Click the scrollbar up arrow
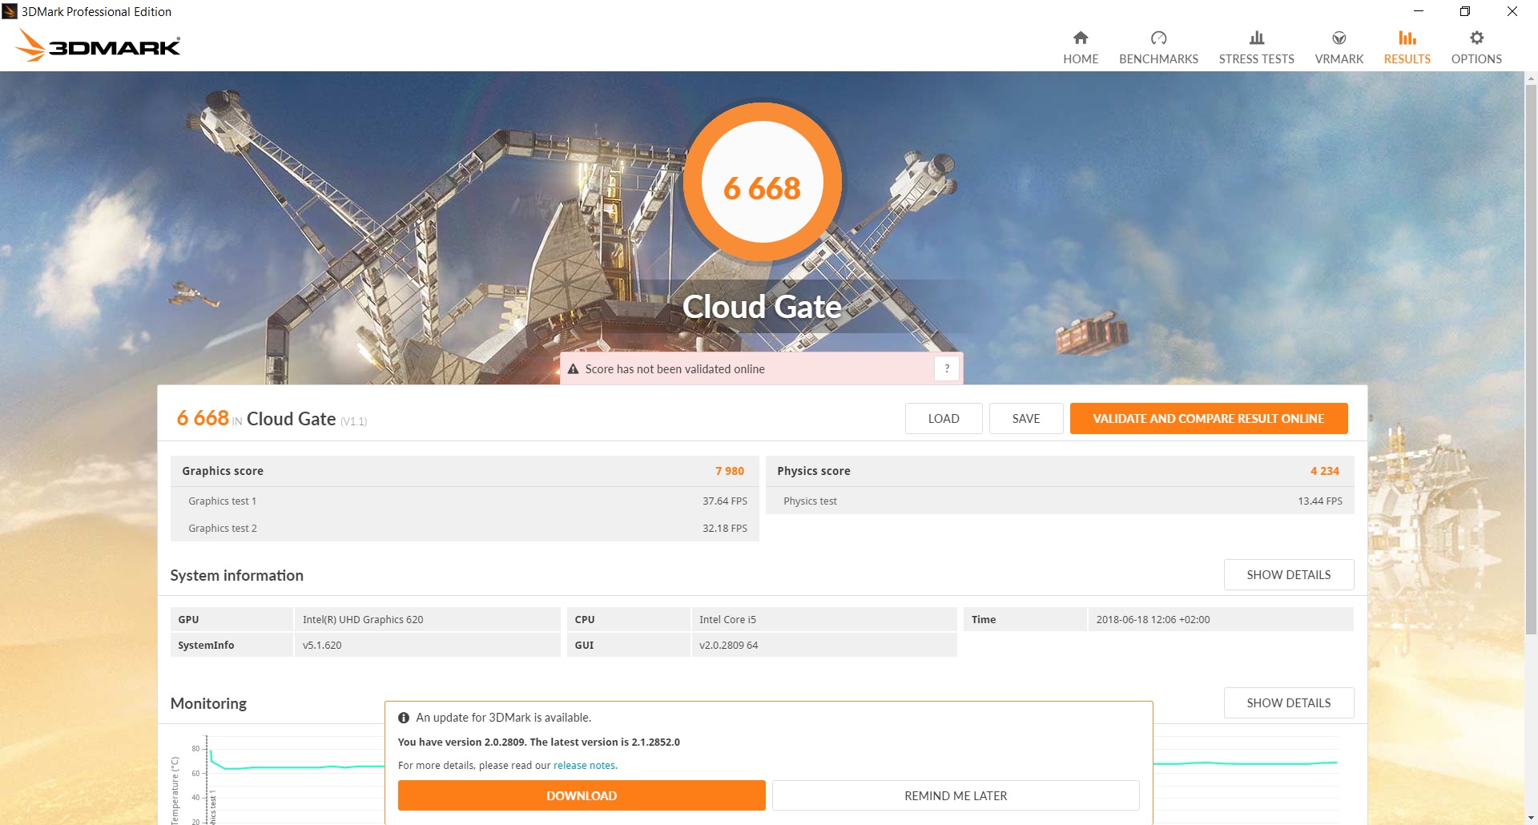The width and height of the screenshot is (1538, 825). 1531,78
